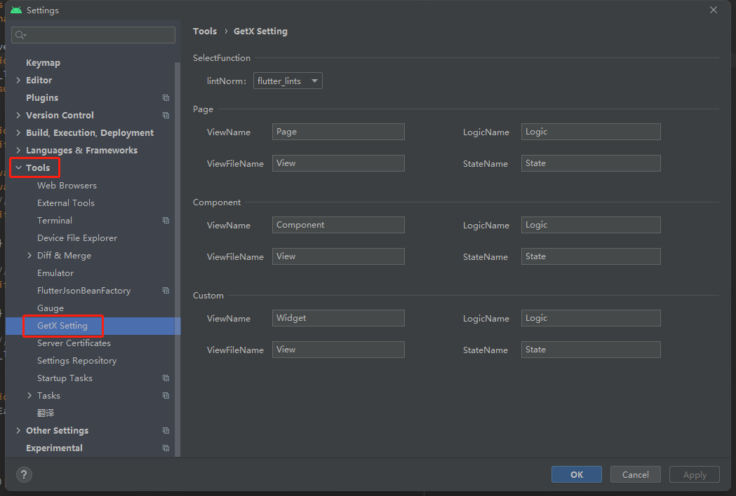Image resolution: width=736 pixels, height=496 pixels.
Task: Click the project-level icon beside FlutterJsonBeanFactory
Action: click(166, 291)
